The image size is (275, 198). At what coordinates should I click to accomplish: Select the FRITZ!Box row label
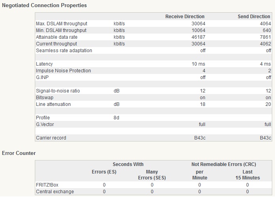tap(47, 185)
